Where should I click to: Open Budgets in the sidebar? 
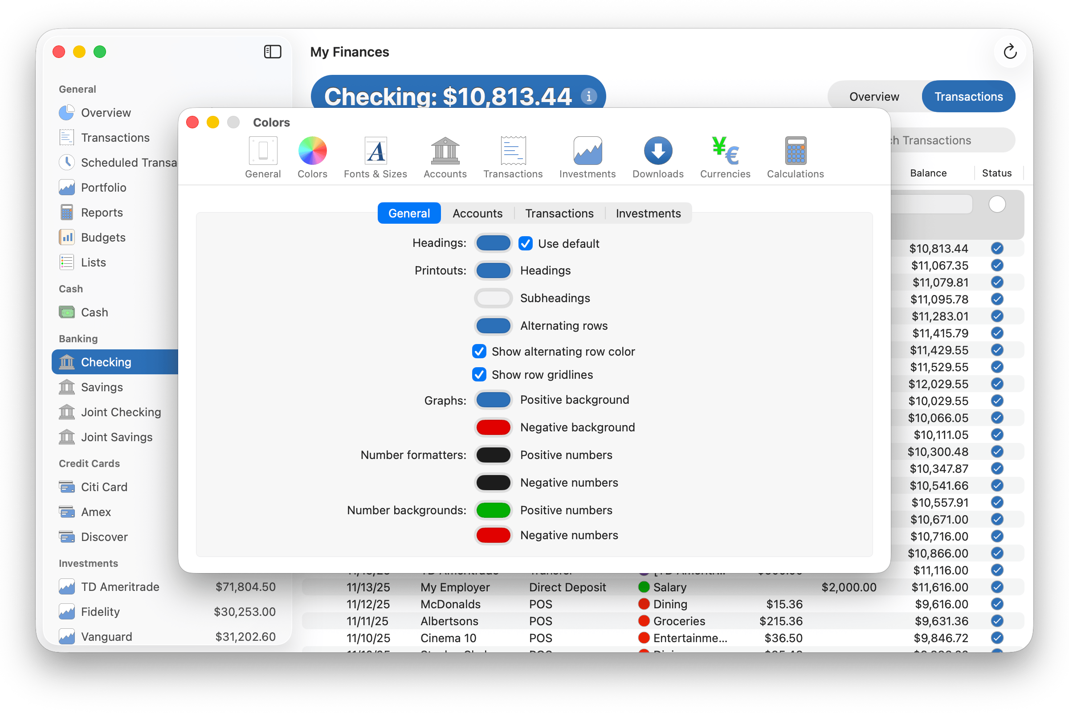coord(103,238)
